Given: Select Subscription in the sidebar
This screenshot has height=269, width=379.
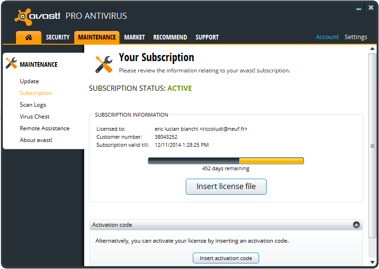Looking at the screenshot, I should click(x=36, y=93).
